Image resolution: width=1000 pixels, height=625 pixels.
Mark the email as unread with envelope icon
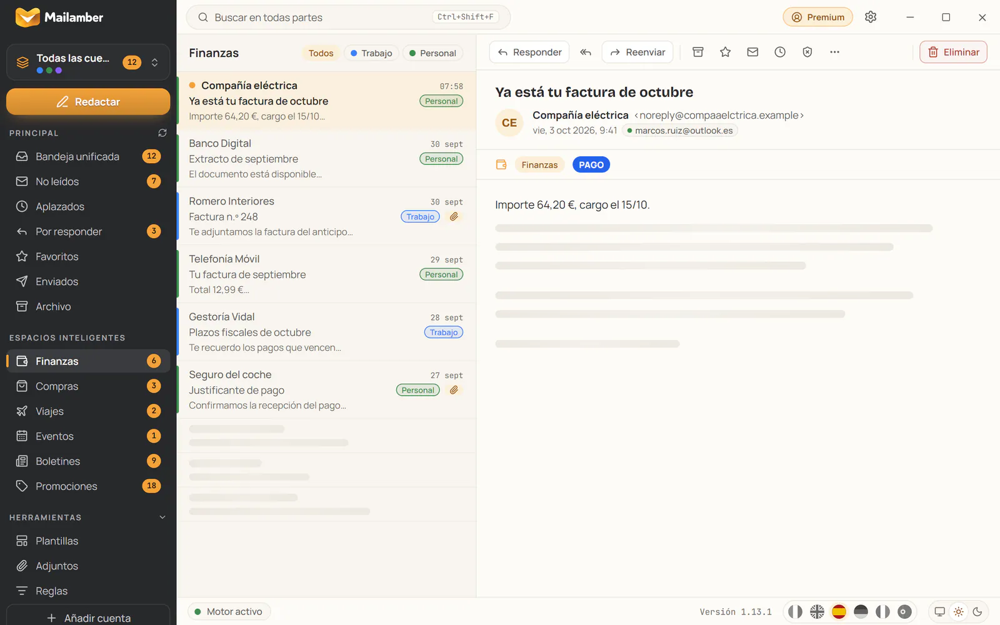click(x=752, y=52)
